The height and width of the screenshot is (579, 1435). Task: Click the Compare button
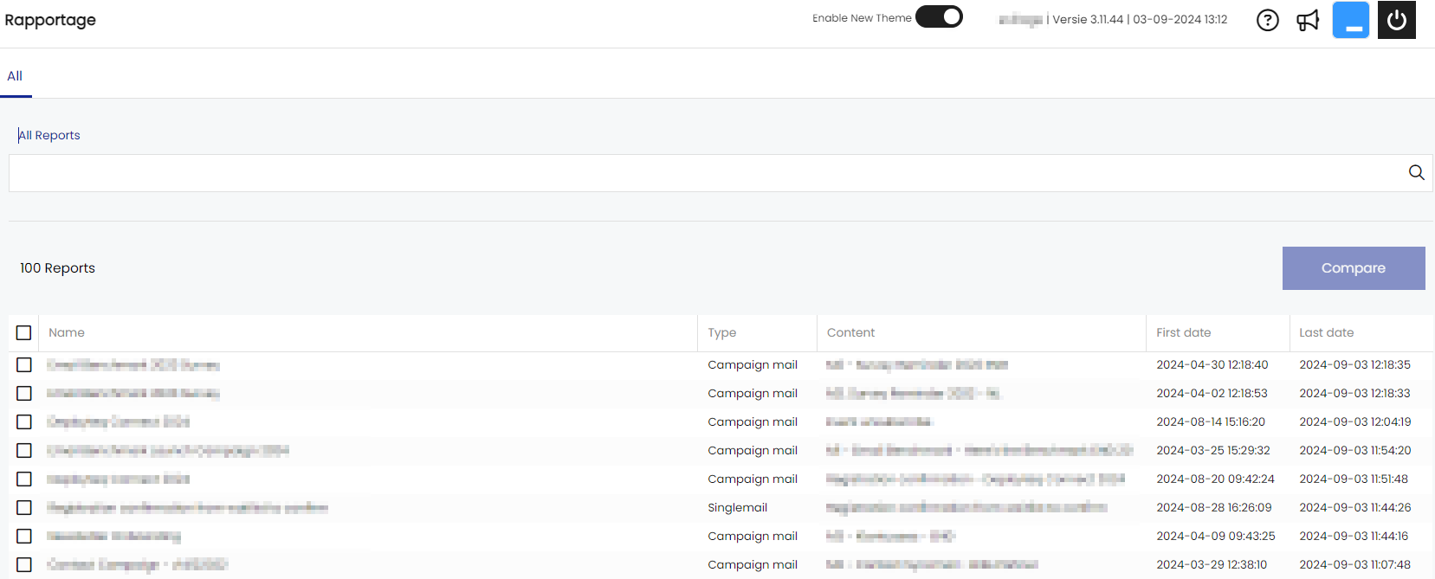tap(1353, 268)
